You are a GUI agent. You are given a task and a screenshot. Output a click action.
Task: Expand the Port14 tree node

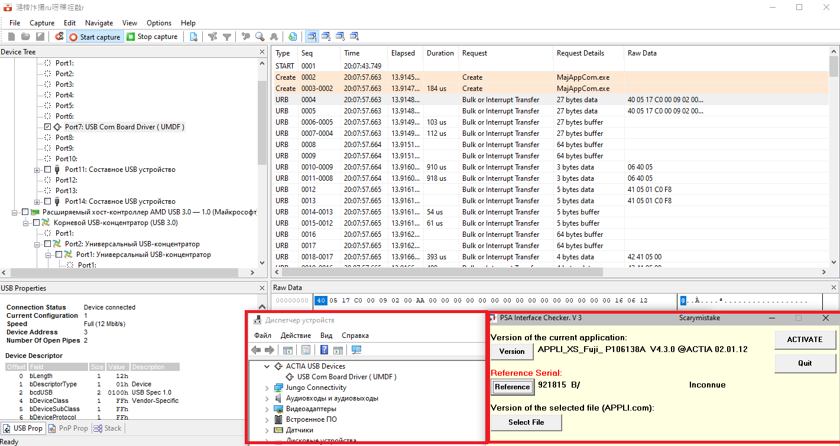coord(37,202)
